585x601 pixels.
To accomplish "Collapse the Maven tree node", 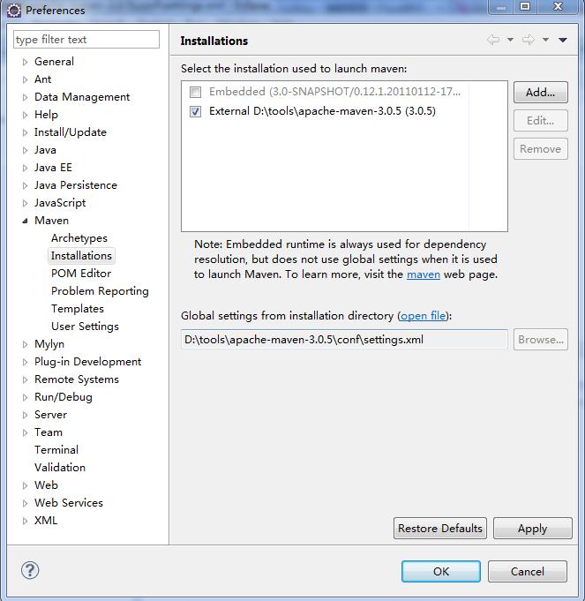I will pyautogui.click(x=25, y=221).
